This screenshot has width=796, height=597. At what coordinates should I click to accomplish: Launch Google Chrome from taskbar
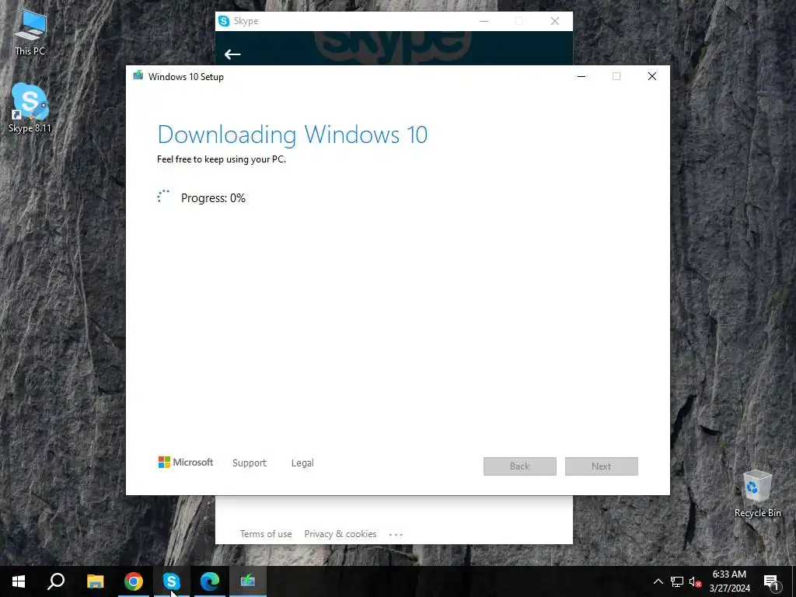[x=134, y=581]
